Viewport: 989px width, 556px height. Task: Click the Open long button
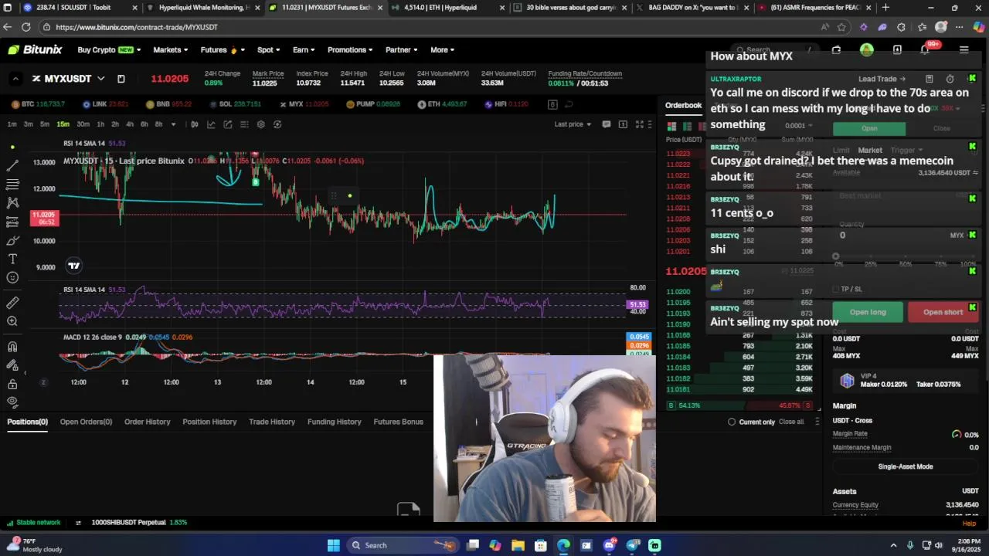coord(868,312)
